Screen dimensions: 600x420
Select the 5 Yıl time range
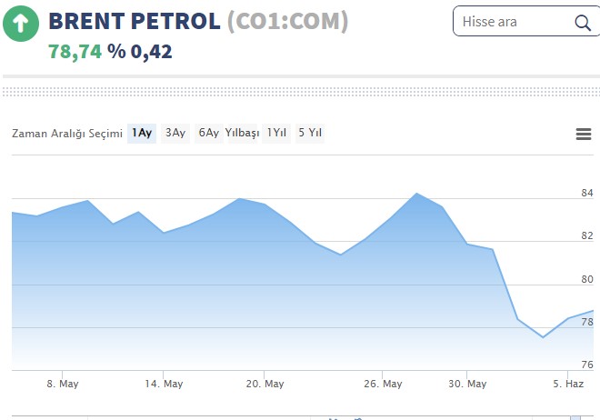pyautogui.click(x=310, y=134)
